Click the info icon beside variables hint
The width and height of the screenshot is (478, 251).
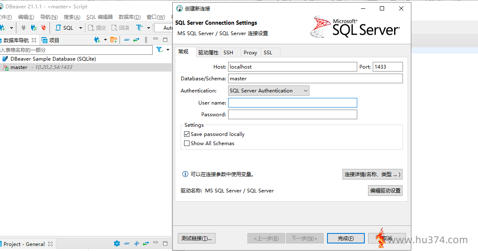(x=185, y=174)
